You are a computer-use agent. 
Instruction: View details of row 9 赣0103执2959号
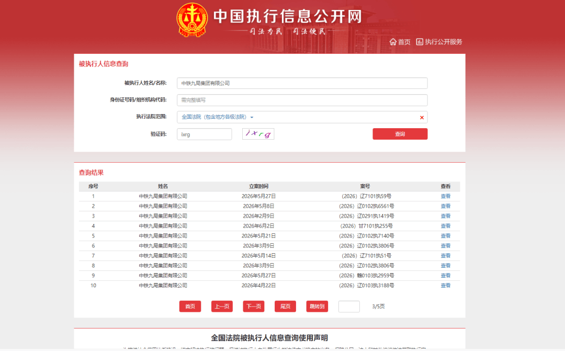coord(445,276)
